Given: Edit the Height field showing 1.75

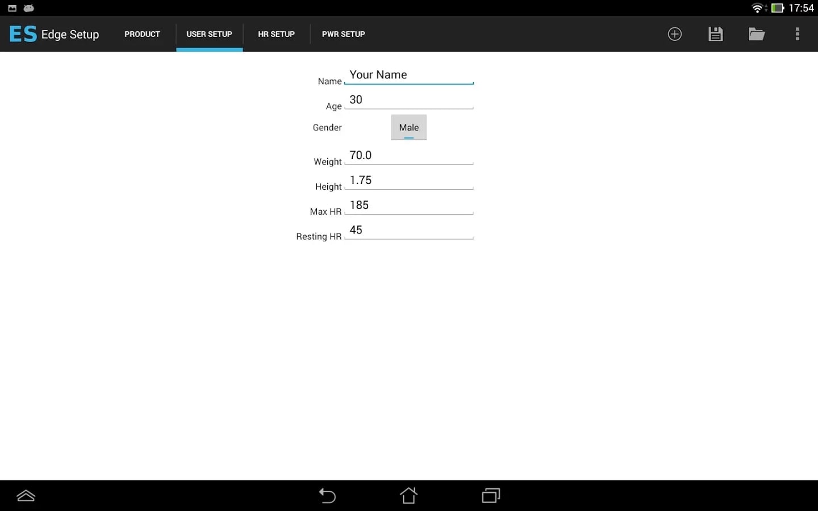Looking at the screenshot, I should pyautogui.click(x=409, y=181).
